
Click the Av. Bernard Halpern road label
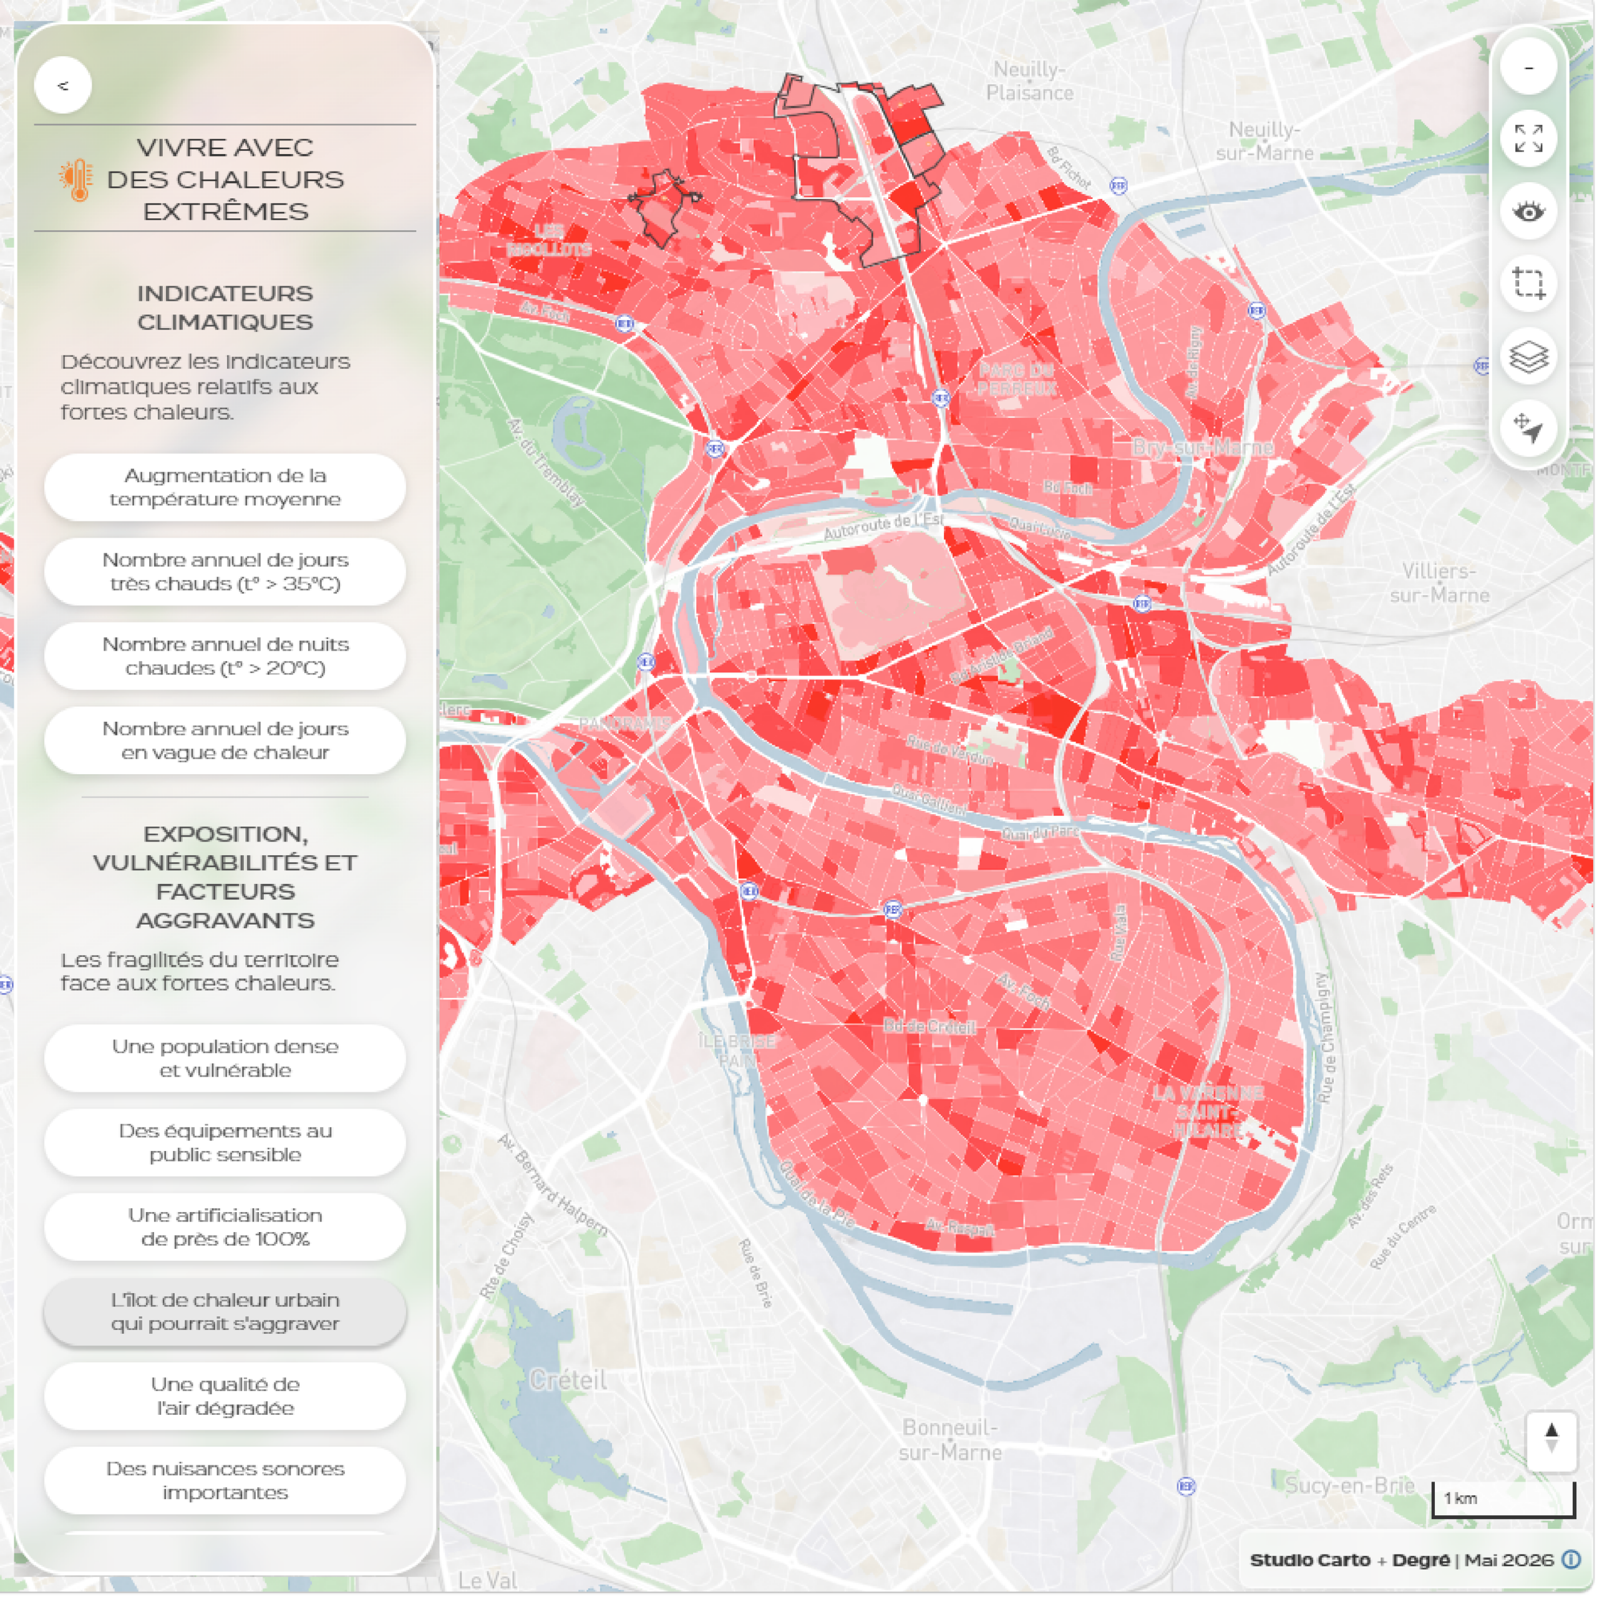tap(552, 1185)
